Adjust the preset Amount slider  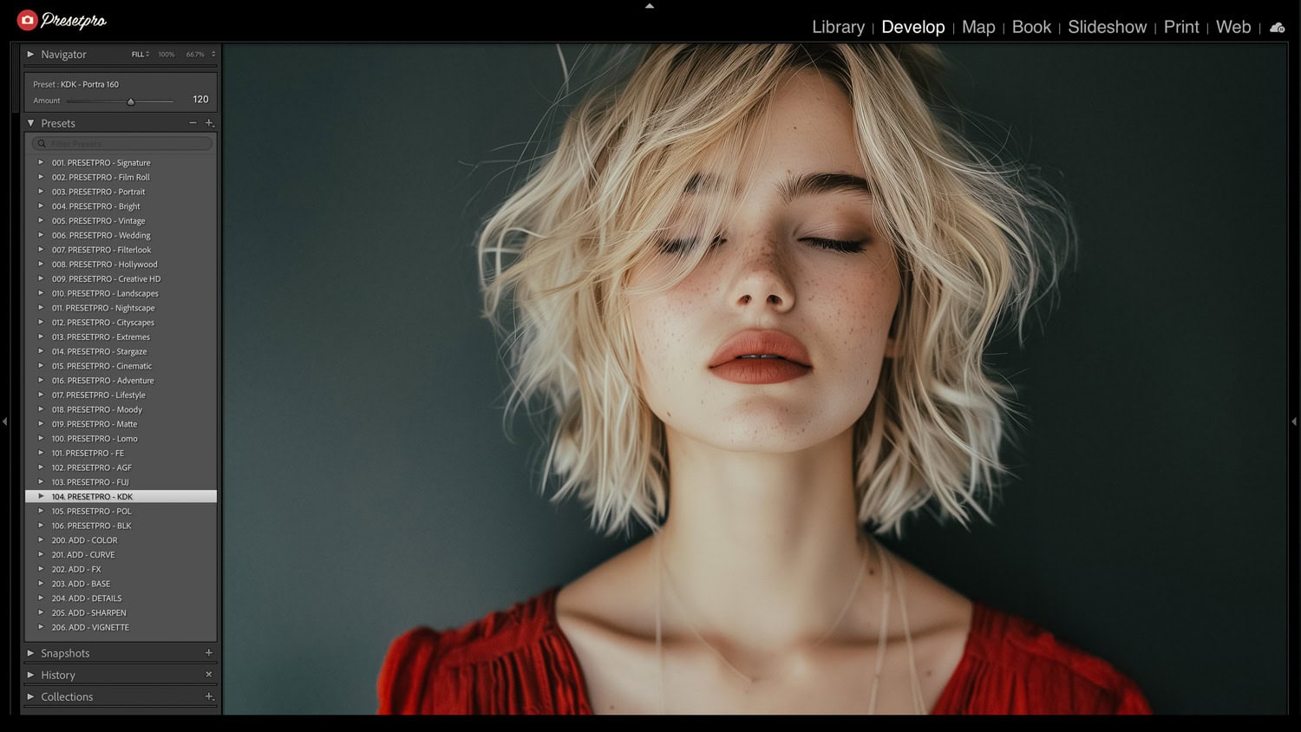131,101
